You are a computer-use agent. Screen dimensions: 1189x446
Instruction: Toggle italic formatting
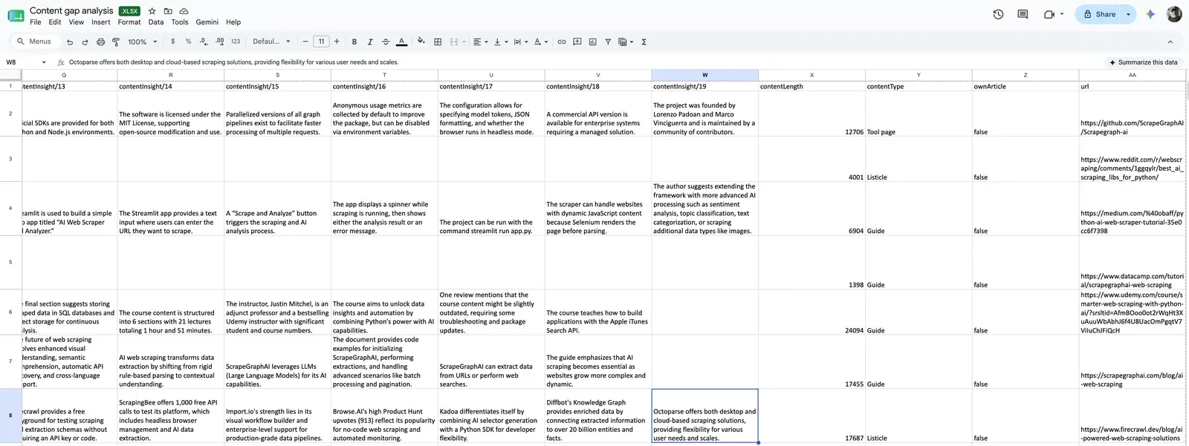point(369,42)
